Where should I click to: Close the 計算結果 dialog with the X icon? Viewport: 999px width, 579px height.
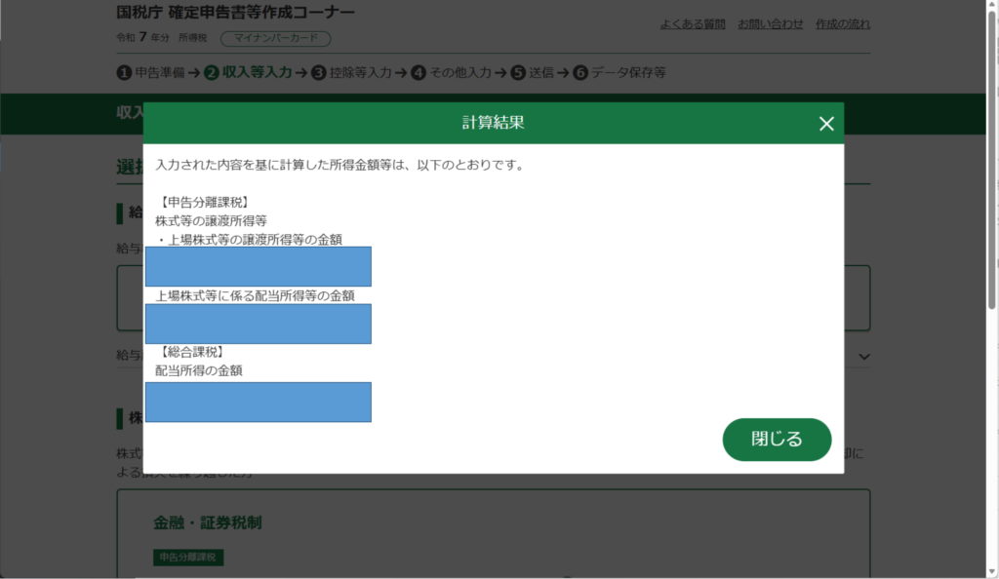[825, 124]
